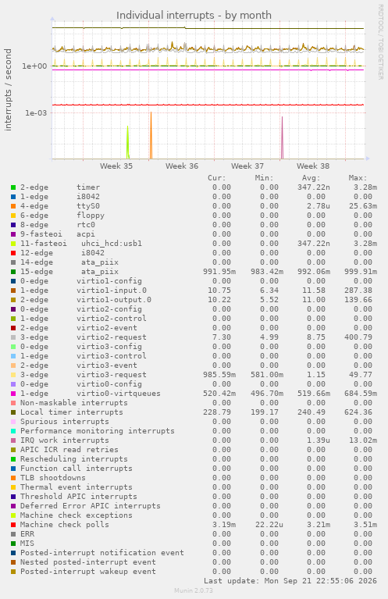The height and width of the screenshot is (599, 388).
Task: Click the orange ttyS0 legend swatch
Action: point(13,206)
